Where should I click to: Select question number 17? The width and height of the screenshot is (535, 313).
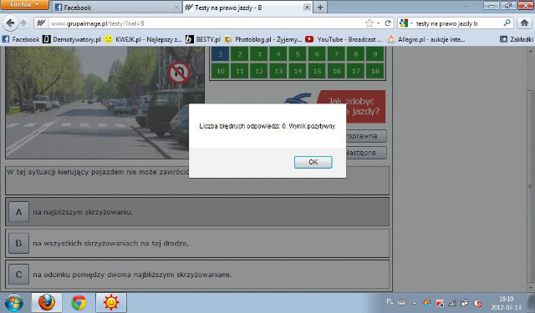tap(356, 71)
